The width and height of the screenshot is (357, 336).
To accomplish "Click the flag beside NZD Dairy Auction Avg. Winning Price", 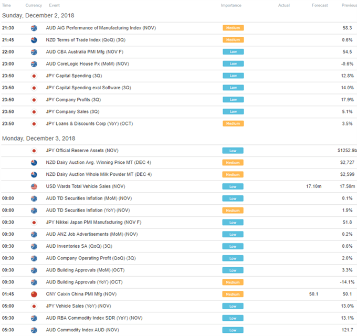I will (34, 163).
